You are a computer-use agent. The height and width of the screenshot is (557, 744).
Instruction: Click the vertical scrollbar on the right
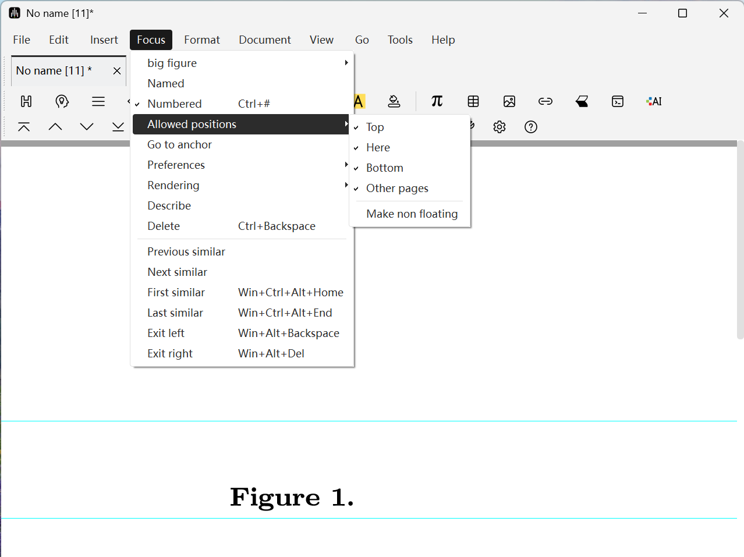(x=740, y=239)
